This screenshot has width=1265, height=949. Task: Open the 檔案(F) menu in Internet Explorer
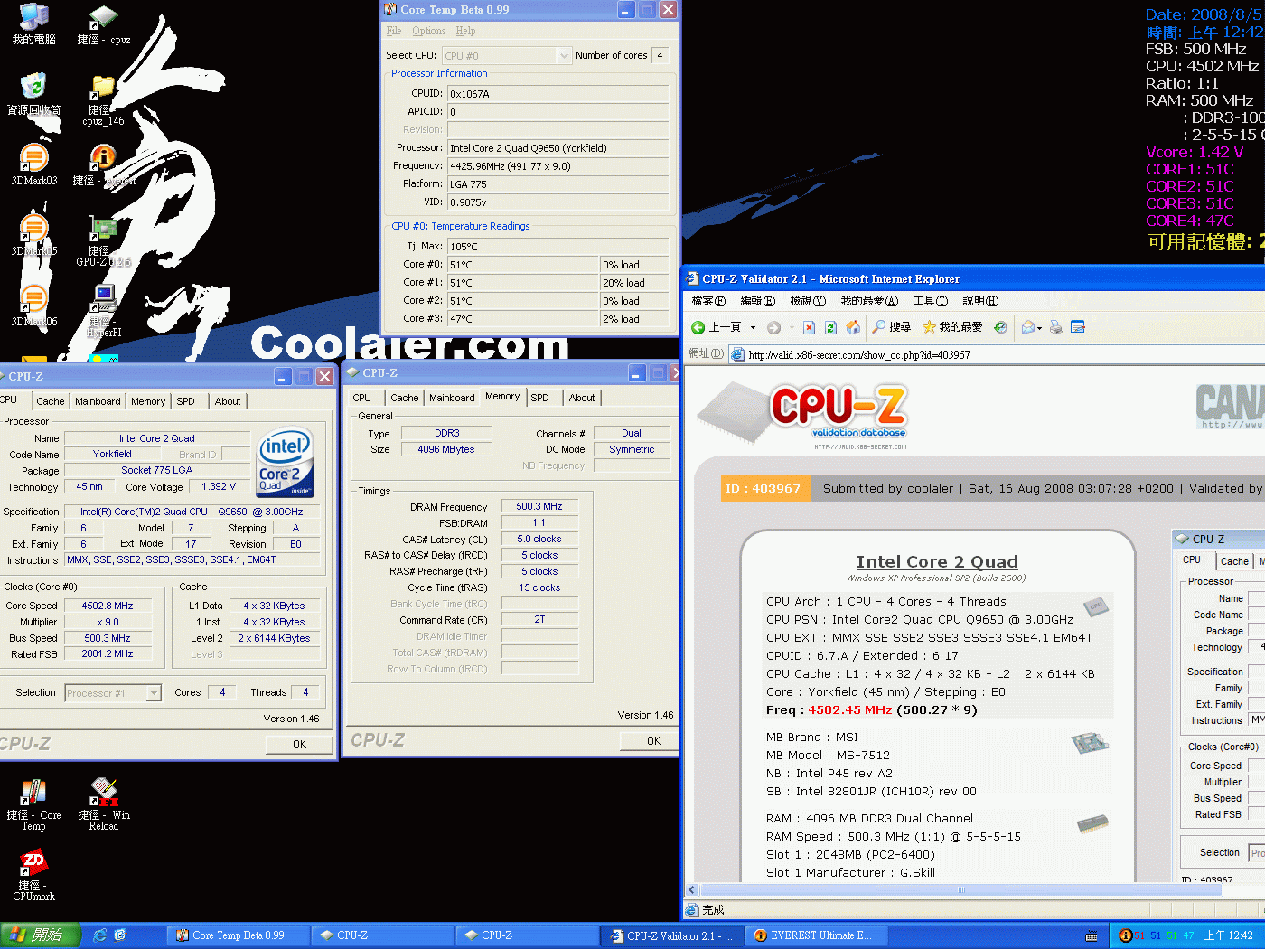(708, 301)
